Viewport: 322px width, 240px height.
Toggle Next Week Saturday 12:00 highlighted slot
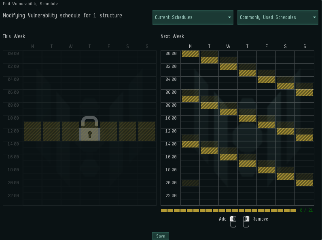285,131
